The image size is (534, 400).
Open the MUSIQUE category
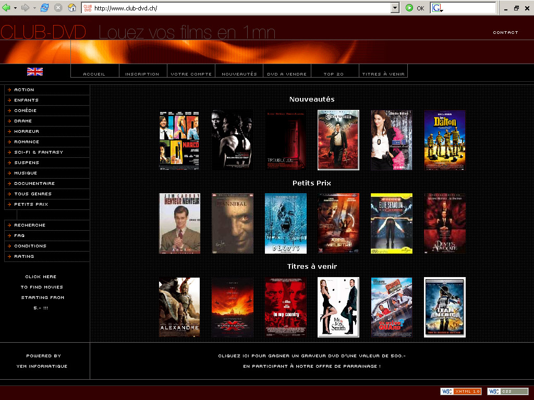[x=47, y=173]
